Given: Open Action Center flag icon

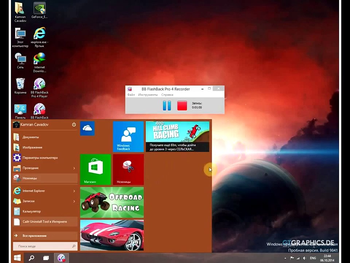Looking at the screenshot, I should [x=292, y=258].
